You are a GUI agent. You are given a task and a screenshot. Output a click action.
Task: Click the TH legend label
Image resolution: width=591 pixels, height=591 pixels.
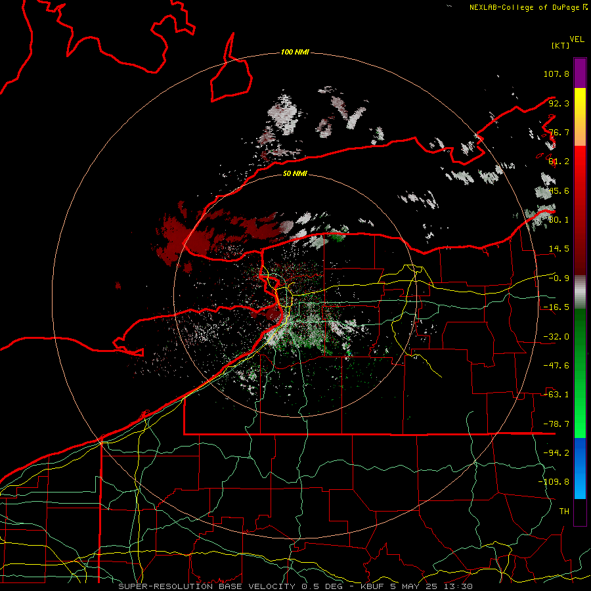point(564,512)
